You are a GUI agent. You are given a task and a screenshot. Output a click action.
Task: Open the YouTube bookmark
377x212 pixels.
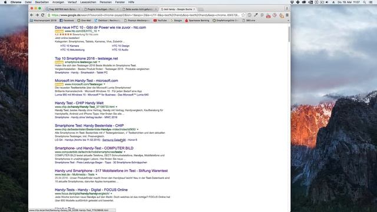(x=160, y=21)
